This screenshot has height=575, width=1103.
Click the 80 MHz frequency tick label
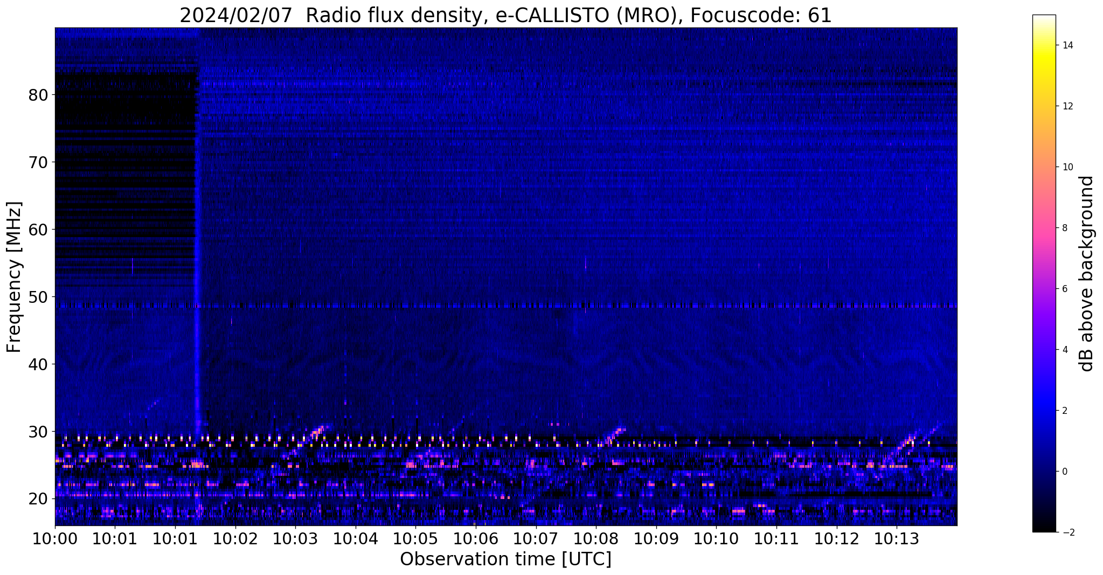coord(38,95)
